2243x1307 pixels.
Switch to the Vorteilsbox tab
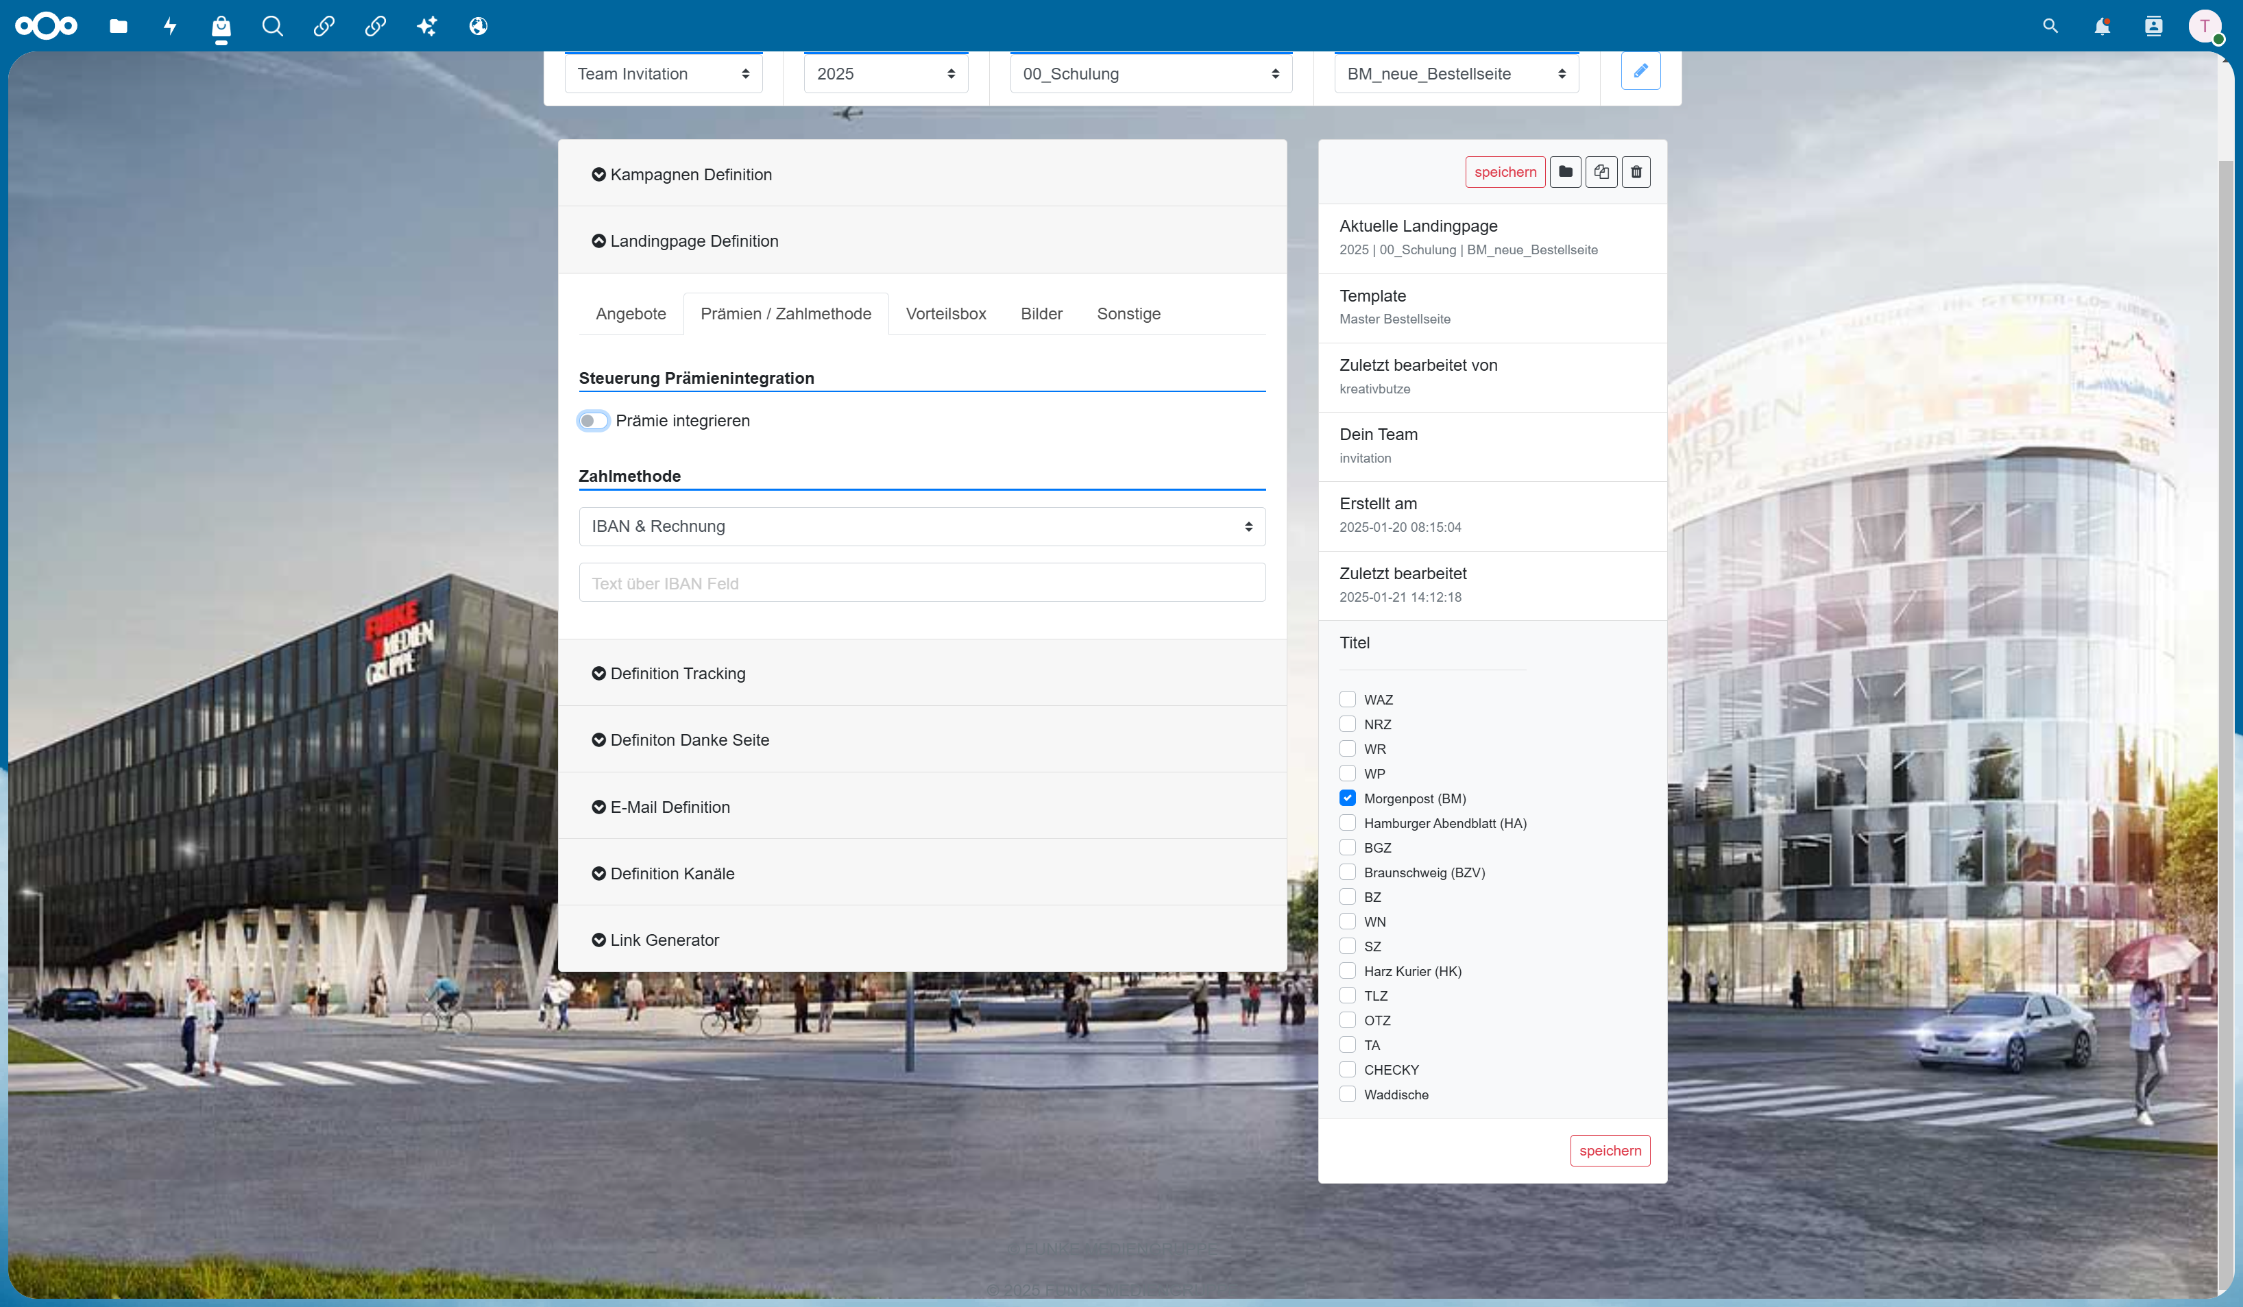[946, 314]
